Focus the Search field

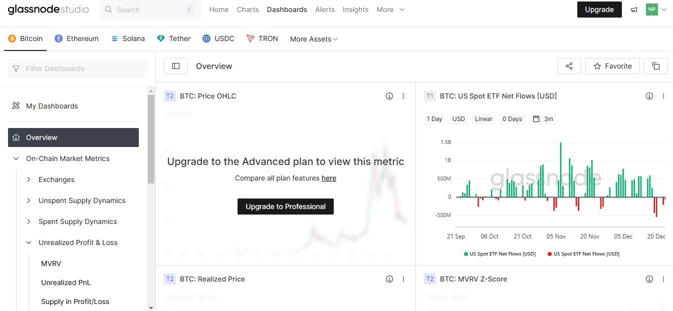pyautogui.click(x=151, y=9)
